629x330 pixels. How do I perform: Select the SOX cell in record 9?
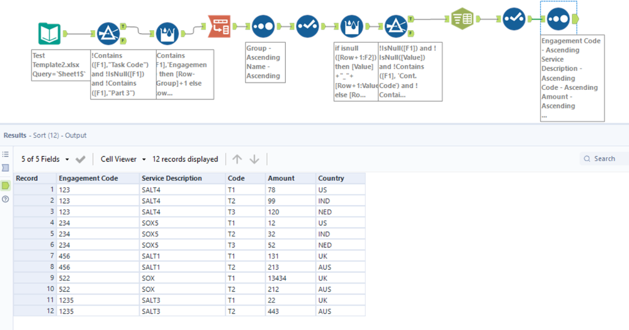[182, 278]
